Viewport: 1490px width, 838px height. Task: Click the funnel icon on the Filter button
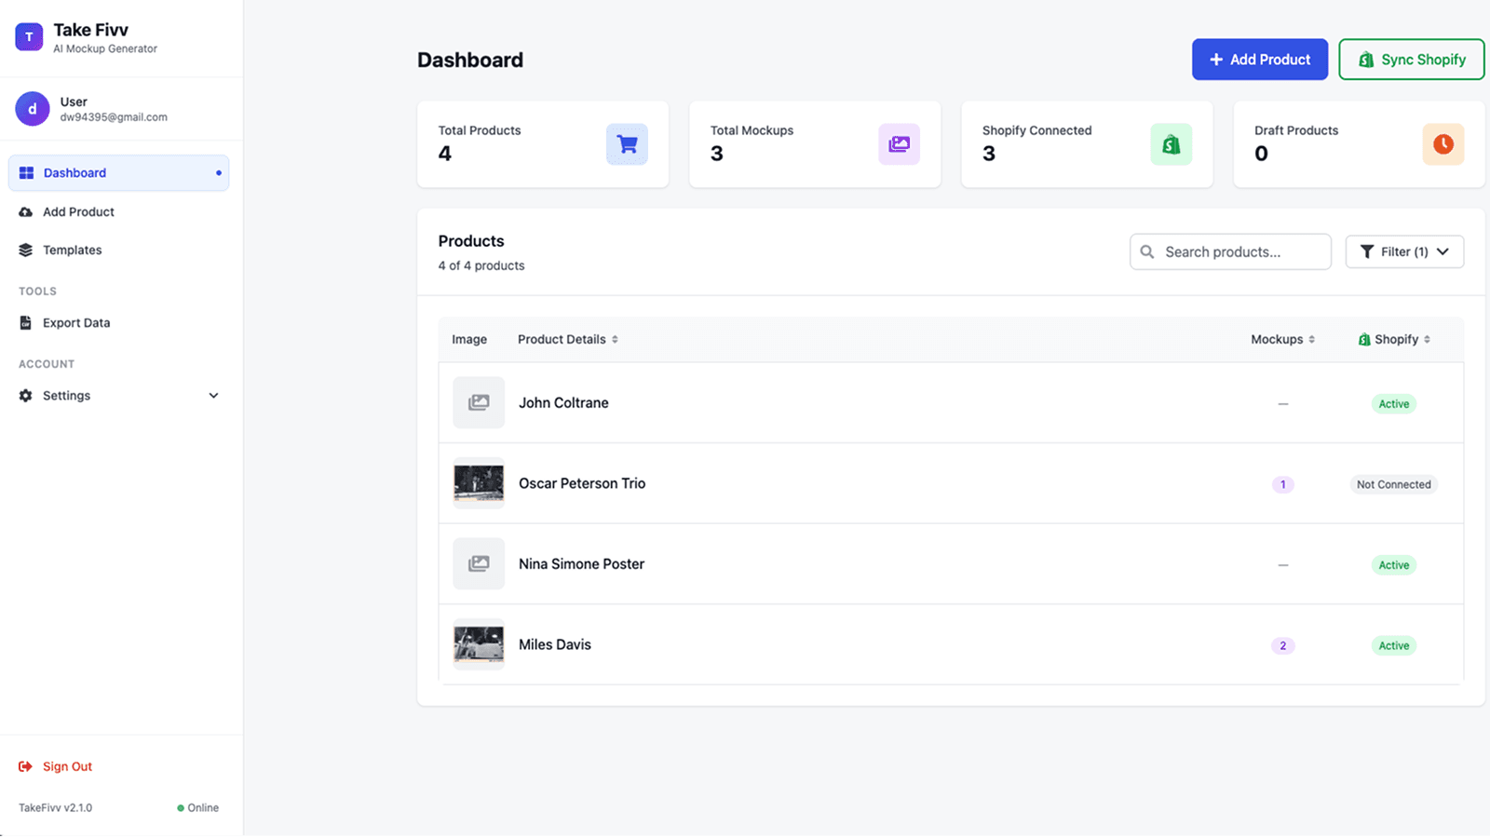pyautogui.click(x=1367, y=251)
